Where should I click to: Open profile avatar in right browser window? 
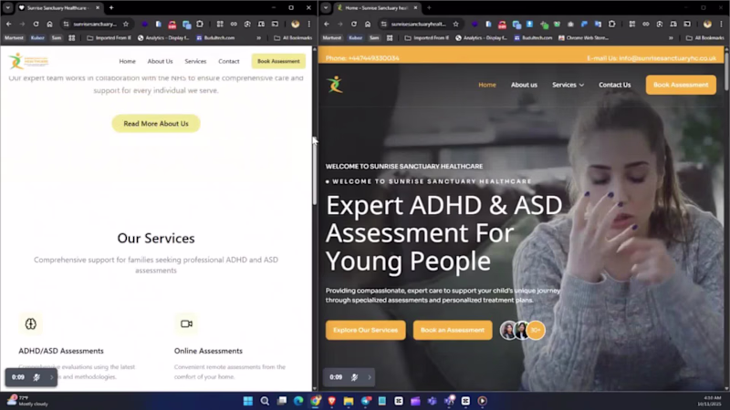click(x=708, y=25)
